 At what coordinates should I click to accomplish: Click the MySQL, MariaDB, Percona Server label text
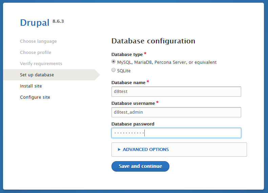167,62
